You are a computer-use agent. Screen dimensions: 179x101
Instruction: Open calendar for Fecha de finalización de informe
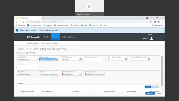(149, 59)
